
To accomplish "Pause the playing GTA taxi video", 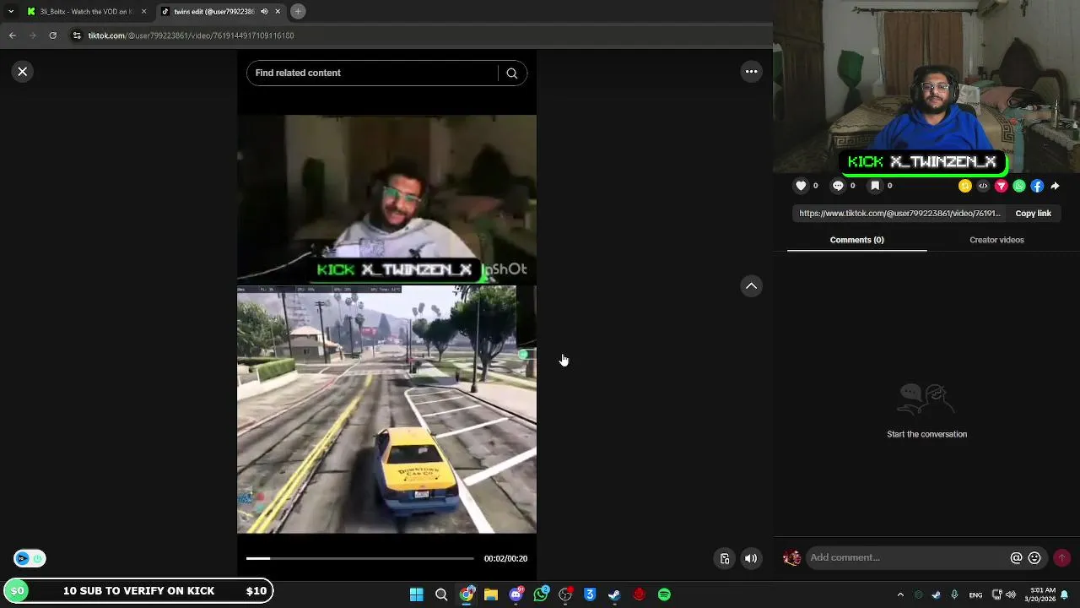I will tap(386, 324).
